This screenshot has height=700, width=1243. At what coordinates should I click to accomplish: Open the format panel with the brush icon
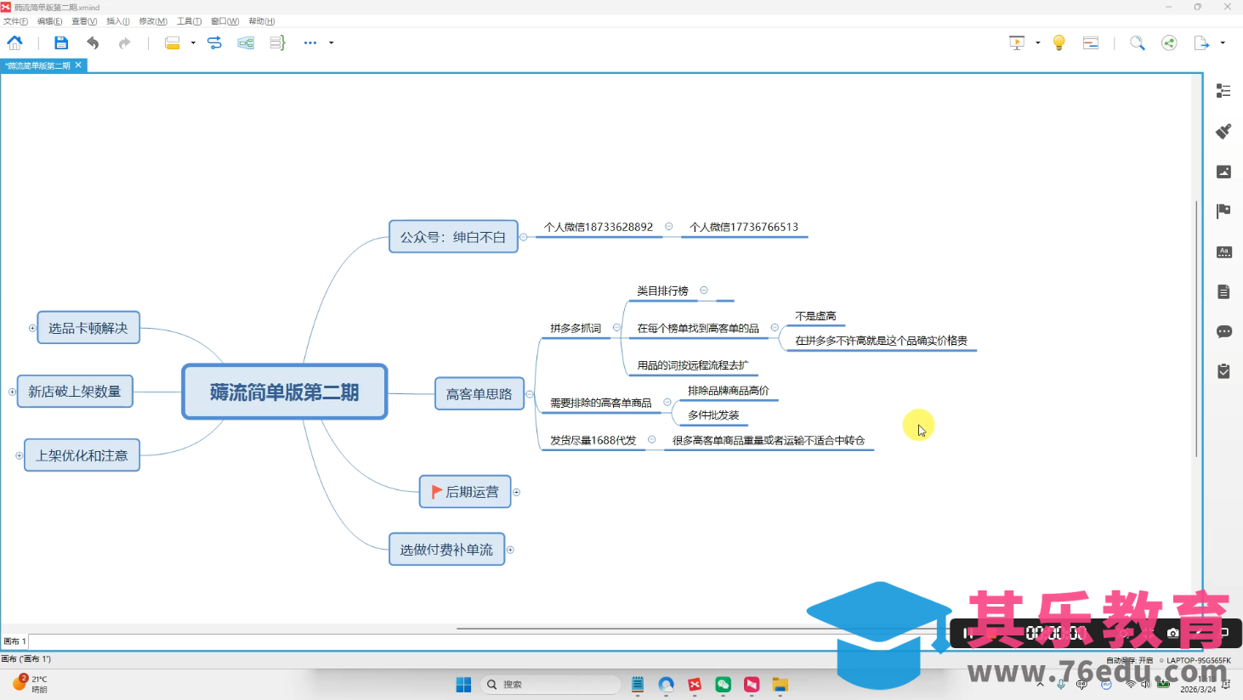click(1223, 132)
